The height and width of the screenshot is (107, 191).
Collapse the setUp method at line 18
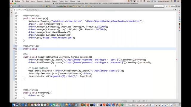coord(18,16)
